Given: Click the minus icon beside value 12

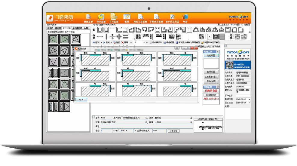Looking at the screenshot, I should [131, 42].
